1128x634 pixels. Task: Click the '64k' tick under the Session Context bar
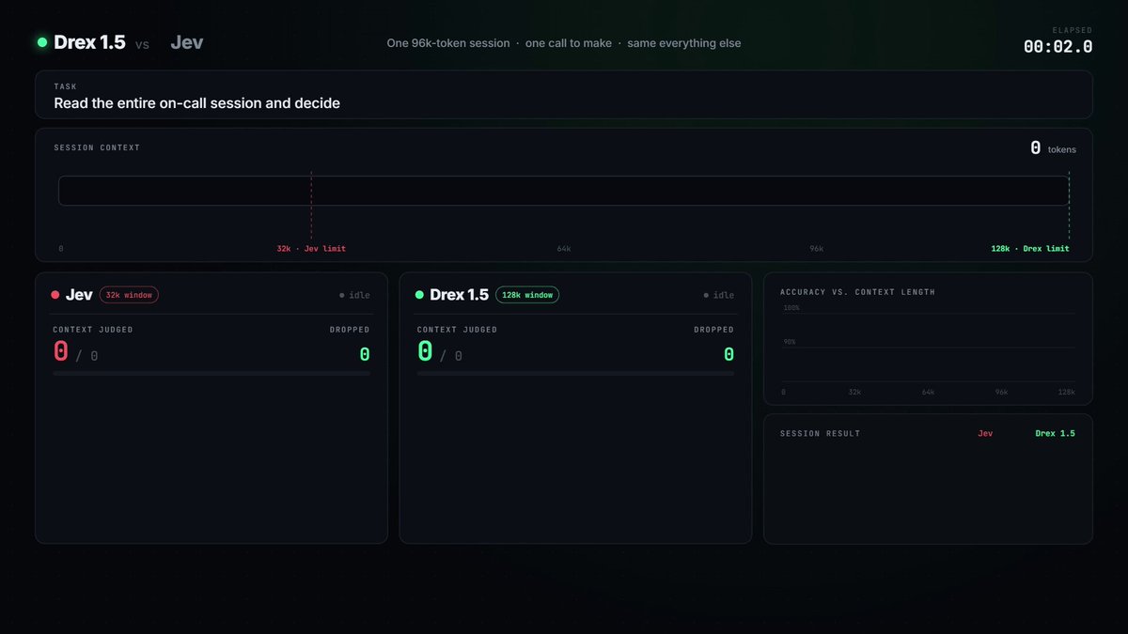(x=564, y=249)
